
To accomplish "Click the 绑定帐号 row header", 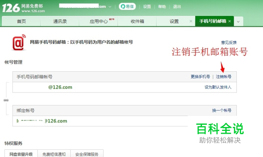I will [125, 110].
